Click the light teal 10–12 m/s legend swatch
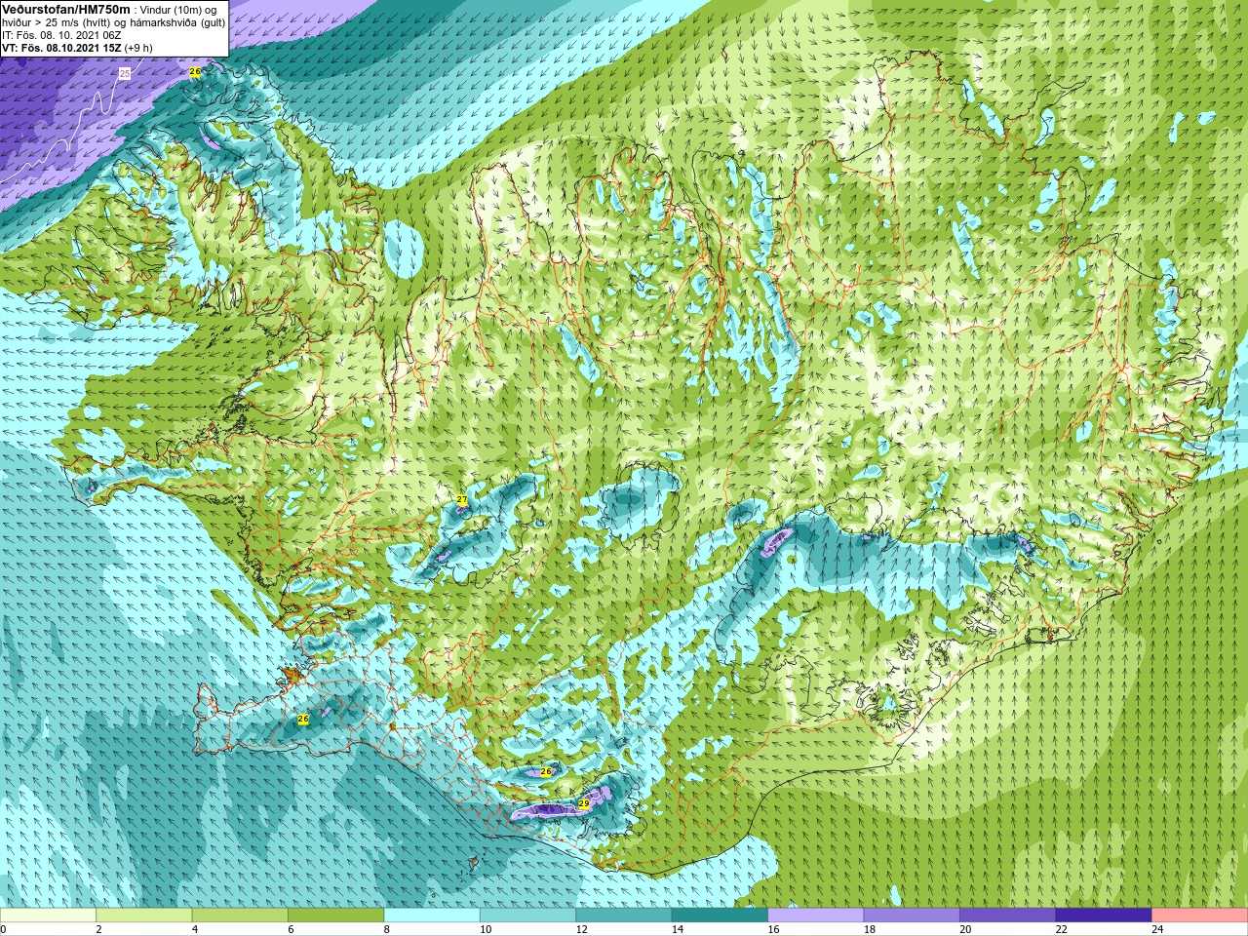 pyautogui.click(x=528, y=916)
